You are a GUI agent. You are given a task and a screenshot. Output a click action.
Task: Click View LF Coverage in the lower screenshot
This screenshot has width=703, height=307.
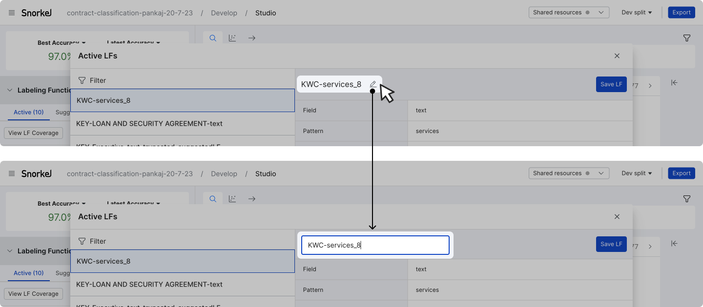pos(33,294)
